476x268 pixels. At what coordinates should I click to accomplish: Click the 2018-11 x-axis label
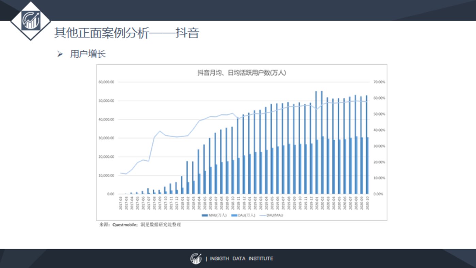tap(238, 203)
